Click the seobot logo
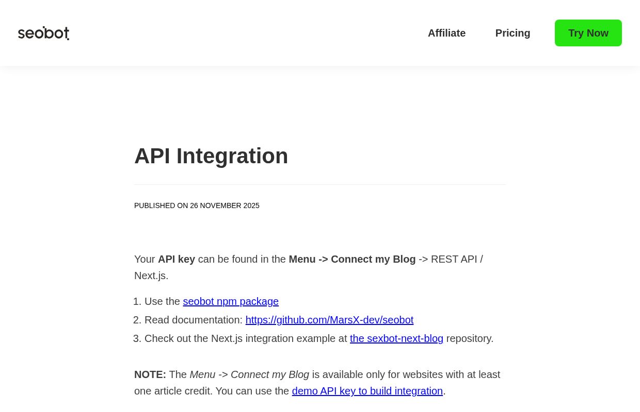 [44, 33]
